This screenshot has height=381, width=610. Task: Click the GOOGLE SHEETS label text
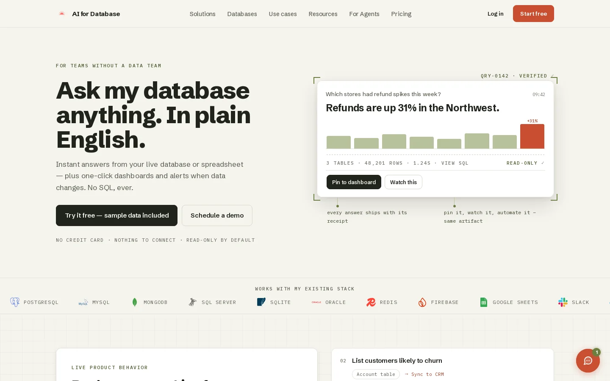(515, 302)
